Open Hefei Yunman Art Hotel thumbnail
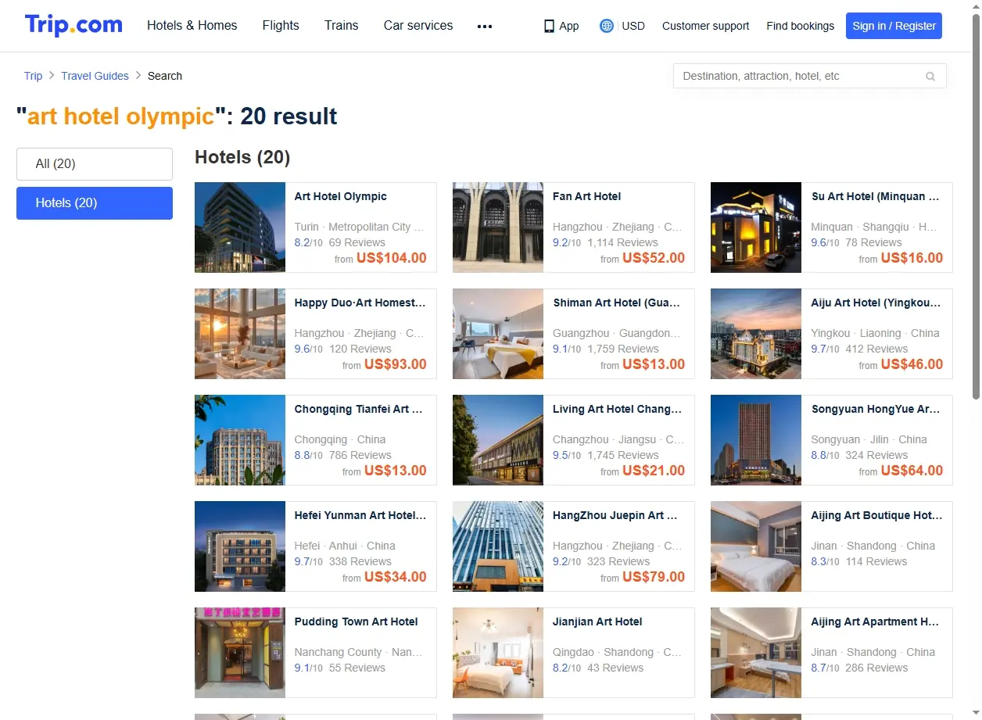This screenshot has width=982, height=720. click(x=240, y=546)
